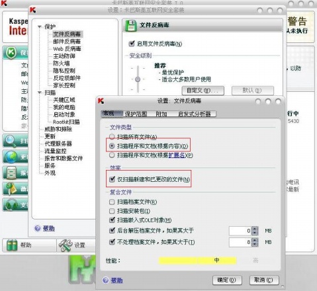317x291 pixels.
Task: Open the 附加 tab
Action: 161,114
